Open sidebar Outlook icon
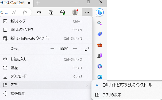 (x=100, y=77)
